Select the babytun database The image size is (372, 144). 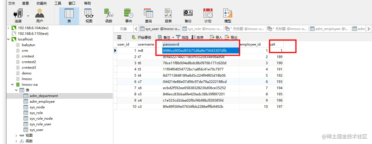28,45
